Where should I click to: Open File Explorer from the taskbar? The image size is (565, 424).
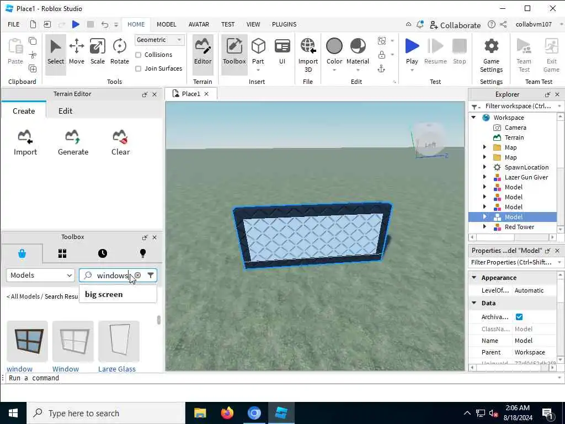click(200, 413)
